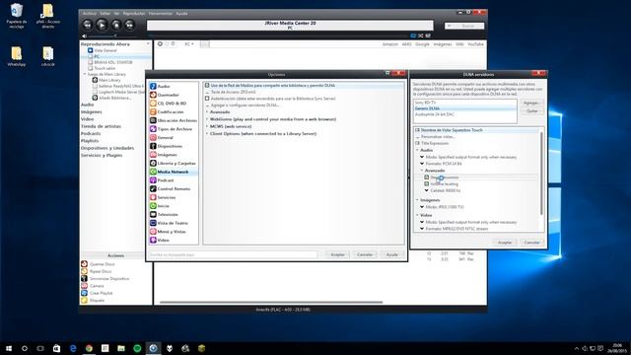Toggle Autenticación checkbox
Viewport: 631px width, 355px height.
point(207,99)
